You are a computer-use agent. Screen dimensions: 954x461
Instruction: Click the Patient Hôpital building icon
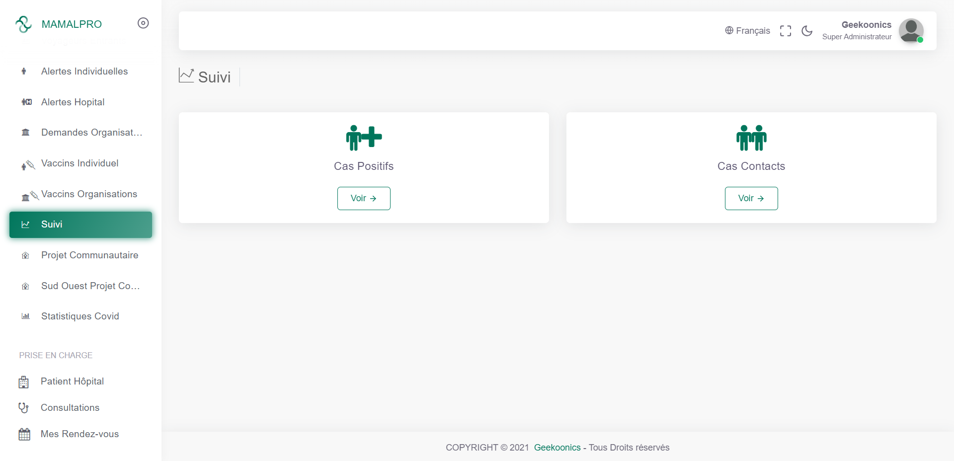pyautogui.click(x=23, y=382)
